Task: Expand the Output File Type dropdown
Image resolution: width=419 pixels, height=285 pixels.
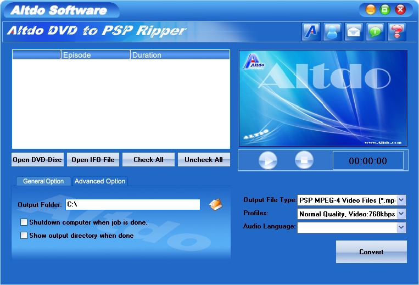Action: pos(401,200)
